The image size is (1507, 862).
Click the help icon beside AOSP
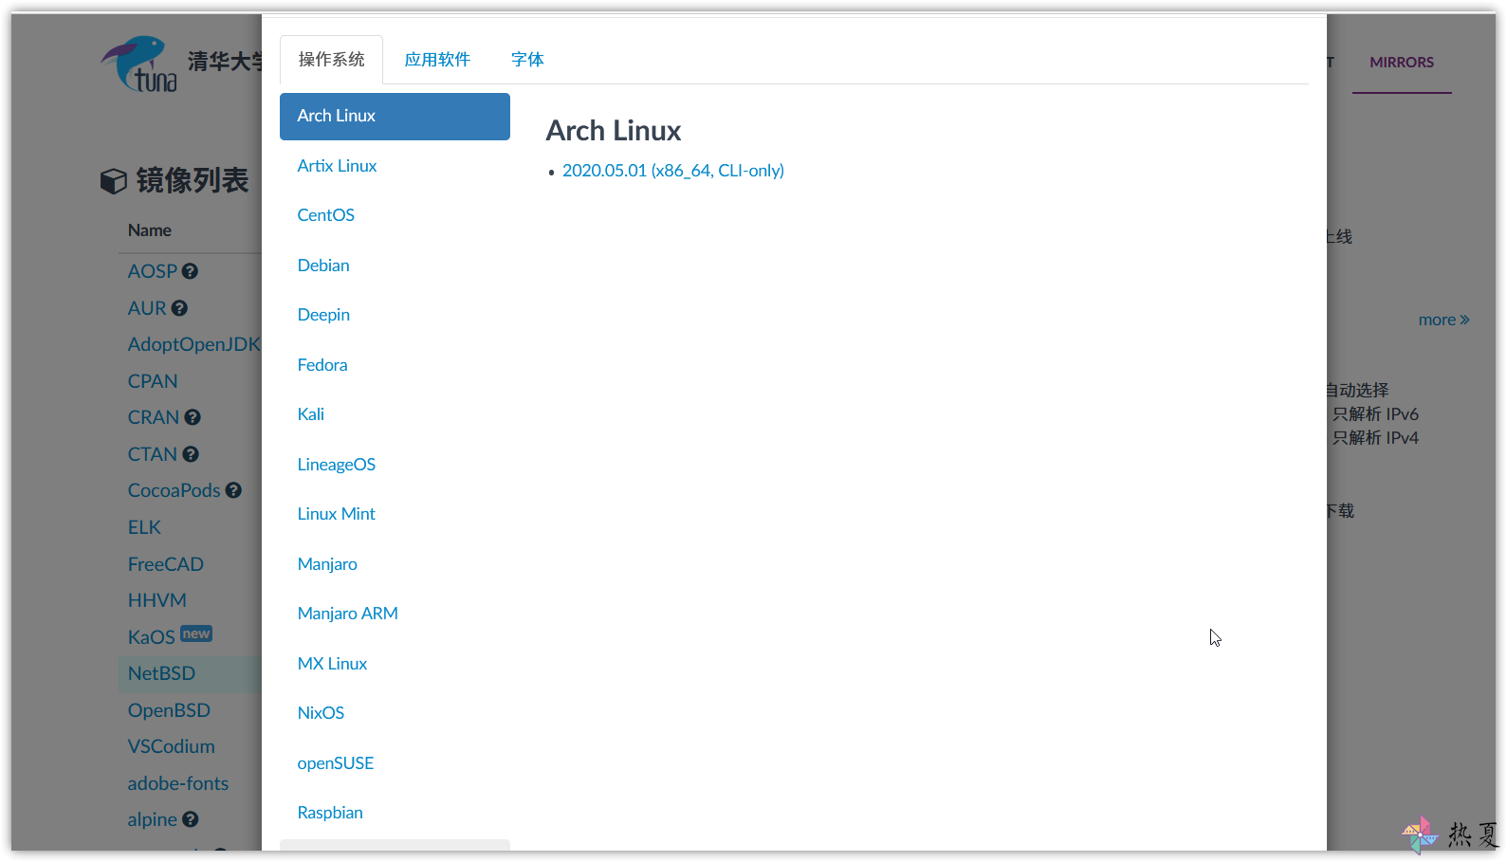[190, 271]
